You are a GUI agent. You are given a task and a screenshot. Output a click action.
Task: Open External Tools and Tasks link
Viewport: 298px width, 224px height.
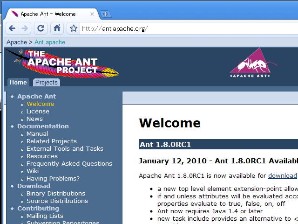tap(65, 148)
